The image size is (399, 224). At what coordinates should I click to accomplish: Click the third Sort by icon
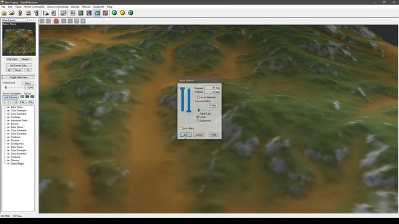pos(32,97)
